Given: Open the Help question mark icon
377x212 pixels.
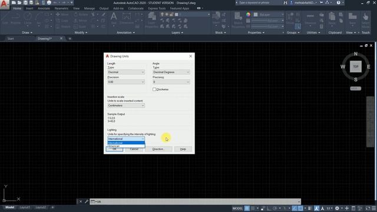Looking at the screenshot, I should tap(339, 2).
